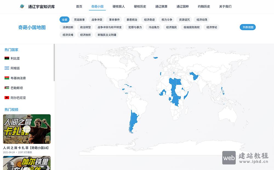
Task: Filter by 极端腐败政权 tag
Action: tap(192, 27)
